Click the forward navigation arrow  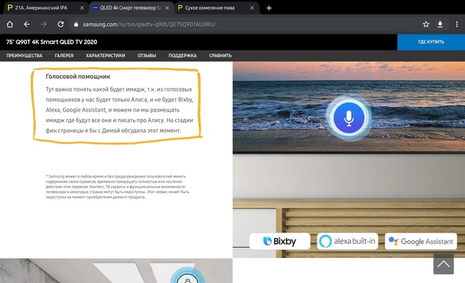44,24
